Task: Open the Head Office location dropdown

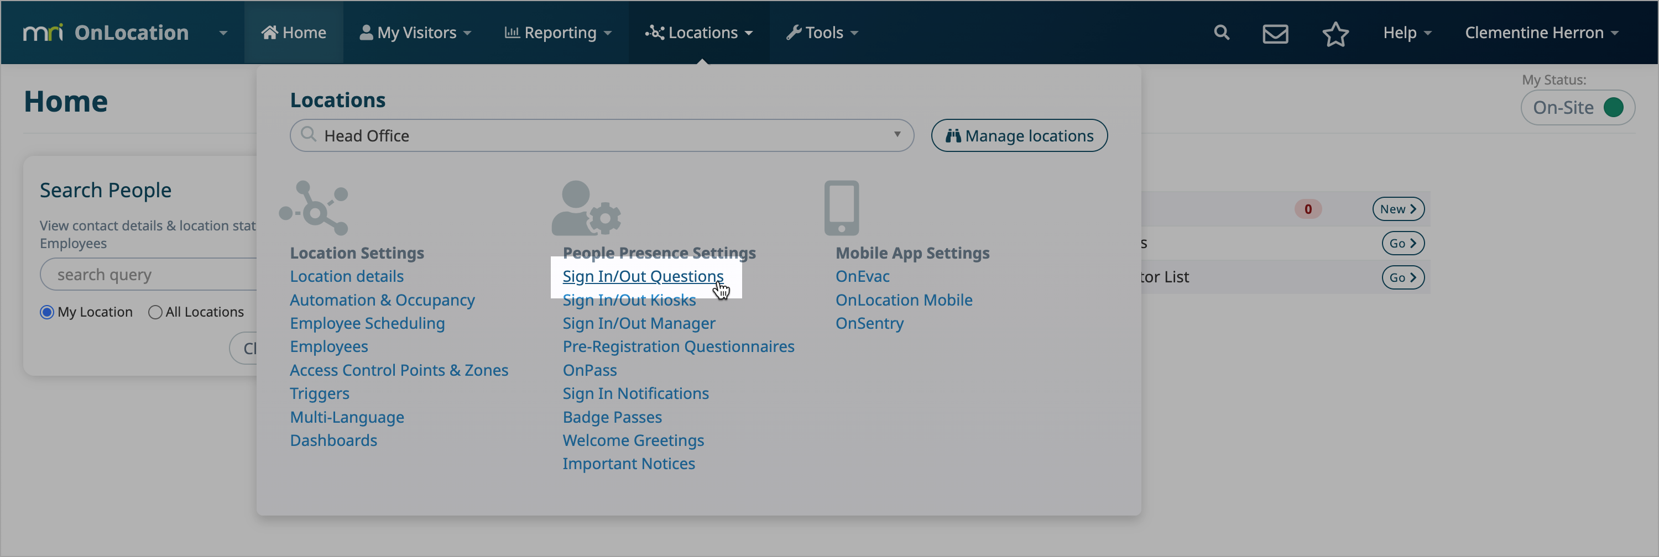Action: click(x=602, y=135)
